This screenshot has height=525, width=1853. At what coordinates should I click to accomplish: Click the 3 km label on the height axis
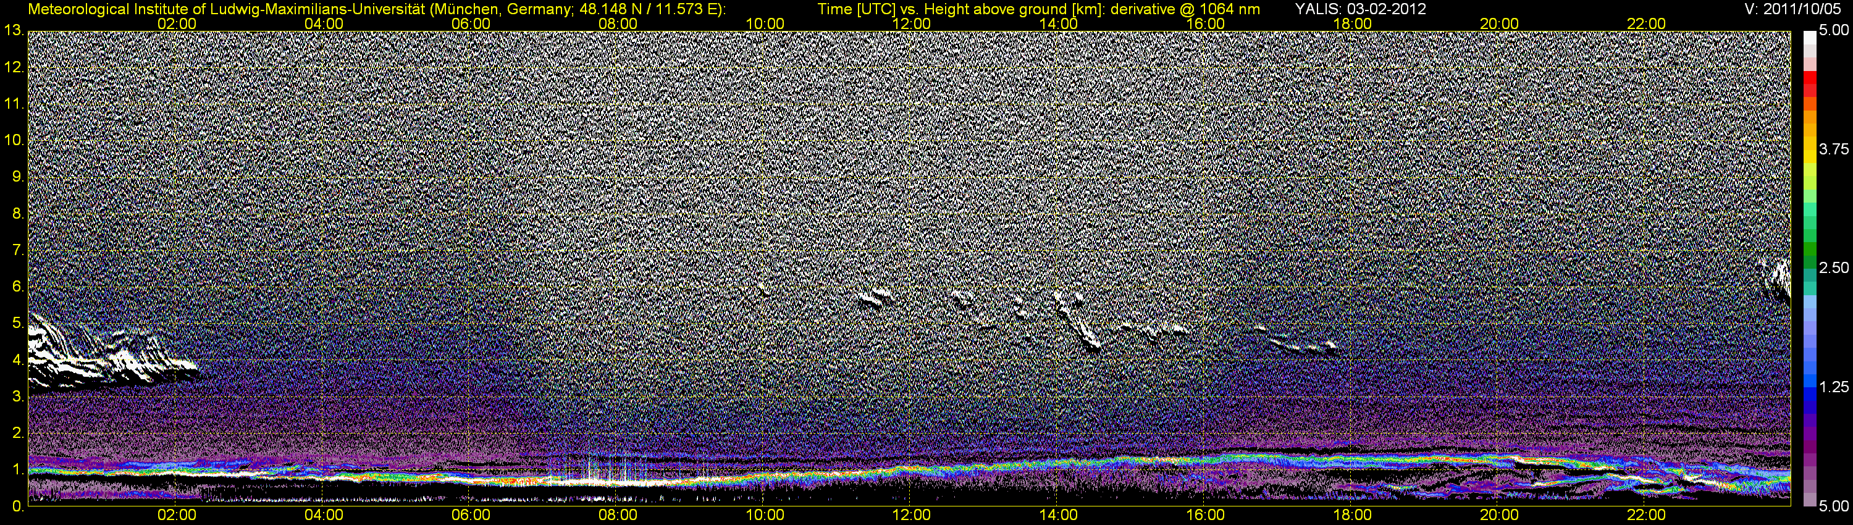click(18, 397)
